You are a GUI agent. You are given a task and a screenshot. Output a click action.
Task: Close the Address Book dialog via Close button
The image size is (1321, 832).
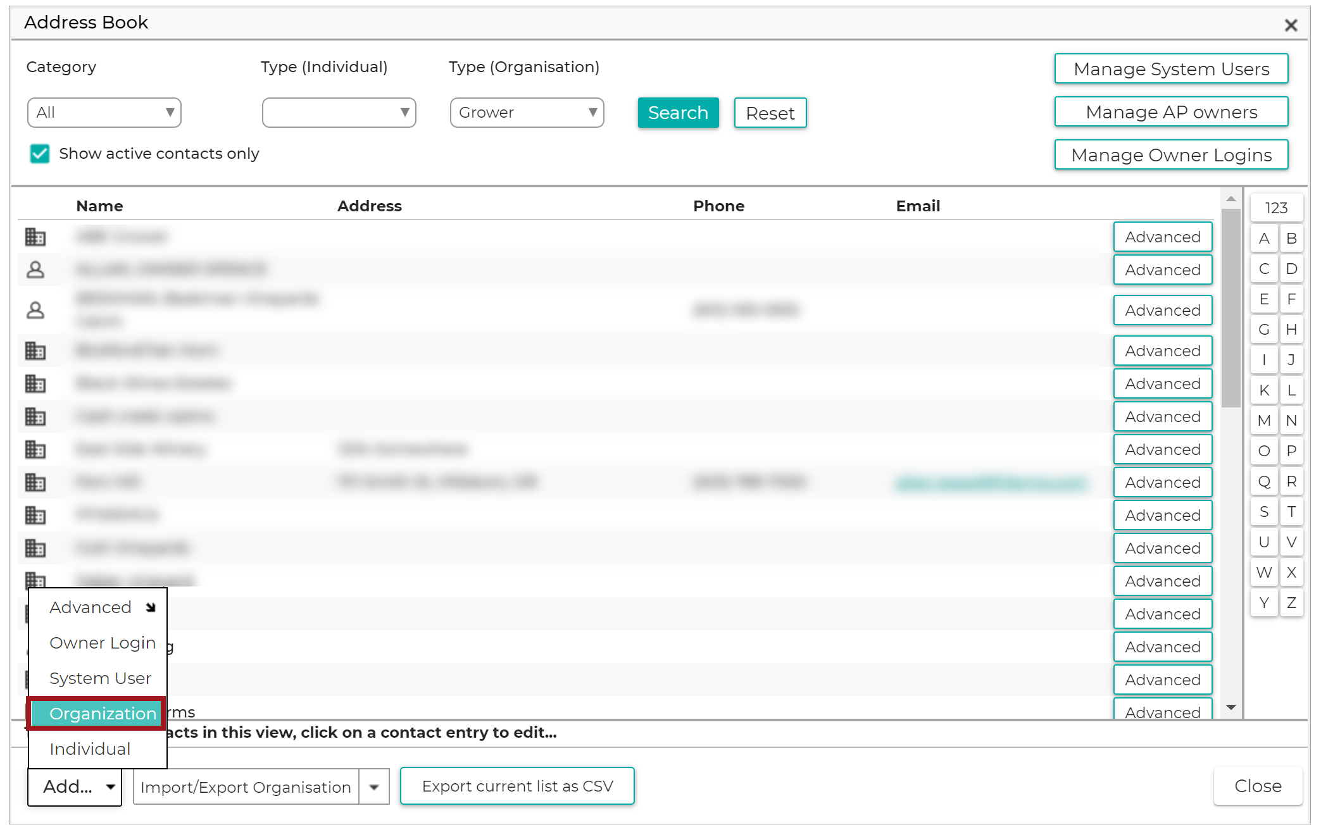pyautogui.click(x=1258, y=786)
